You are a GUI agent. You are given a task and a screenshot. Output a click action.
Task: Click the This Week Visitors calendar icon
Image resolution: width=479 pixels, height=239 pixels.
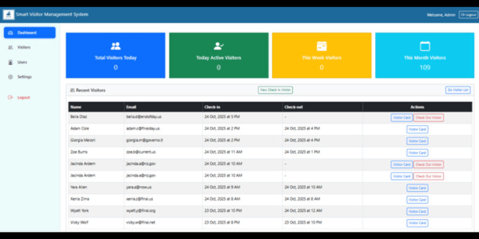click(322, 46)
